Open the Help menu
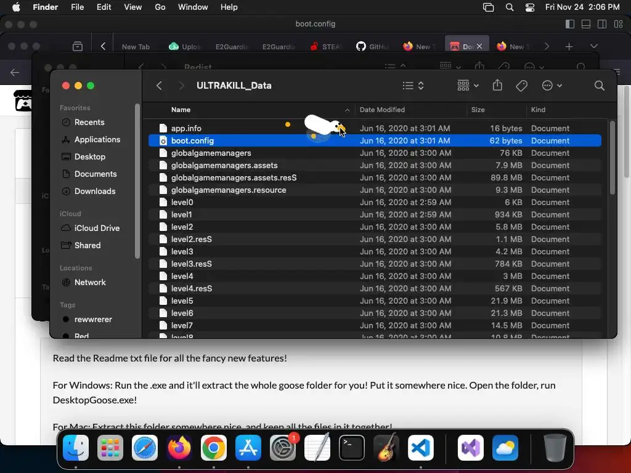 [x=229, y=7]
